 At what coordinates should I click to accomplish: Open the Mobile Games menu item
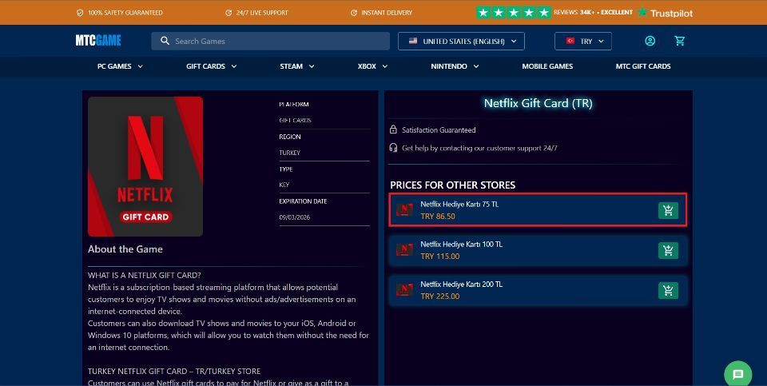[x=547, y=66]
